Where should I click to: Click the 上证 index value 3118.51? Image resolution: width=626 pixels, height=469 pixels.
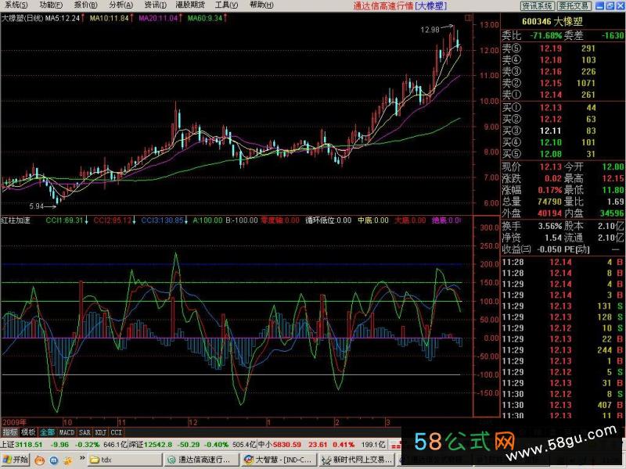tap(28, 444)
